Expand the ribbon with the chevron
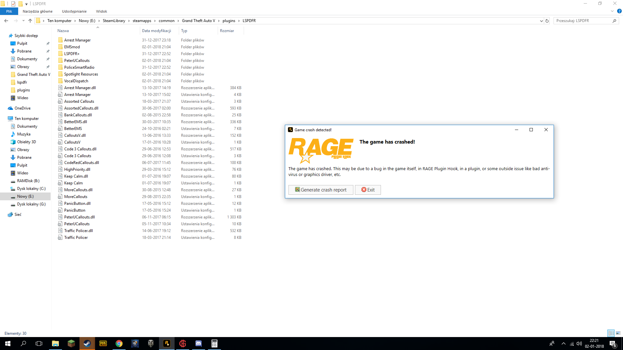The image size is (623, 350). [x=612, y=11]
